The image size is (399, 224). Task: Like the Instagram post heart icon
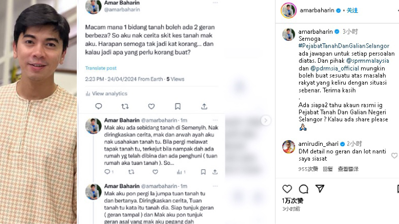point(287,189)
